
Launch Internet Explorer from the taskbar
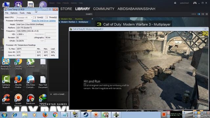pos(14,115)
